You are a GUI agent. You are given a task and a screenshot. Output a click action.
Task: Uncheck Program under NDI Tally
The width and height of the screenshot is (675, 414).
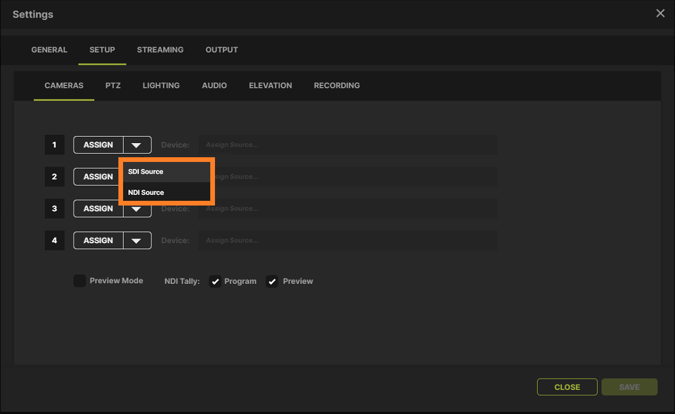pos(216,281)
